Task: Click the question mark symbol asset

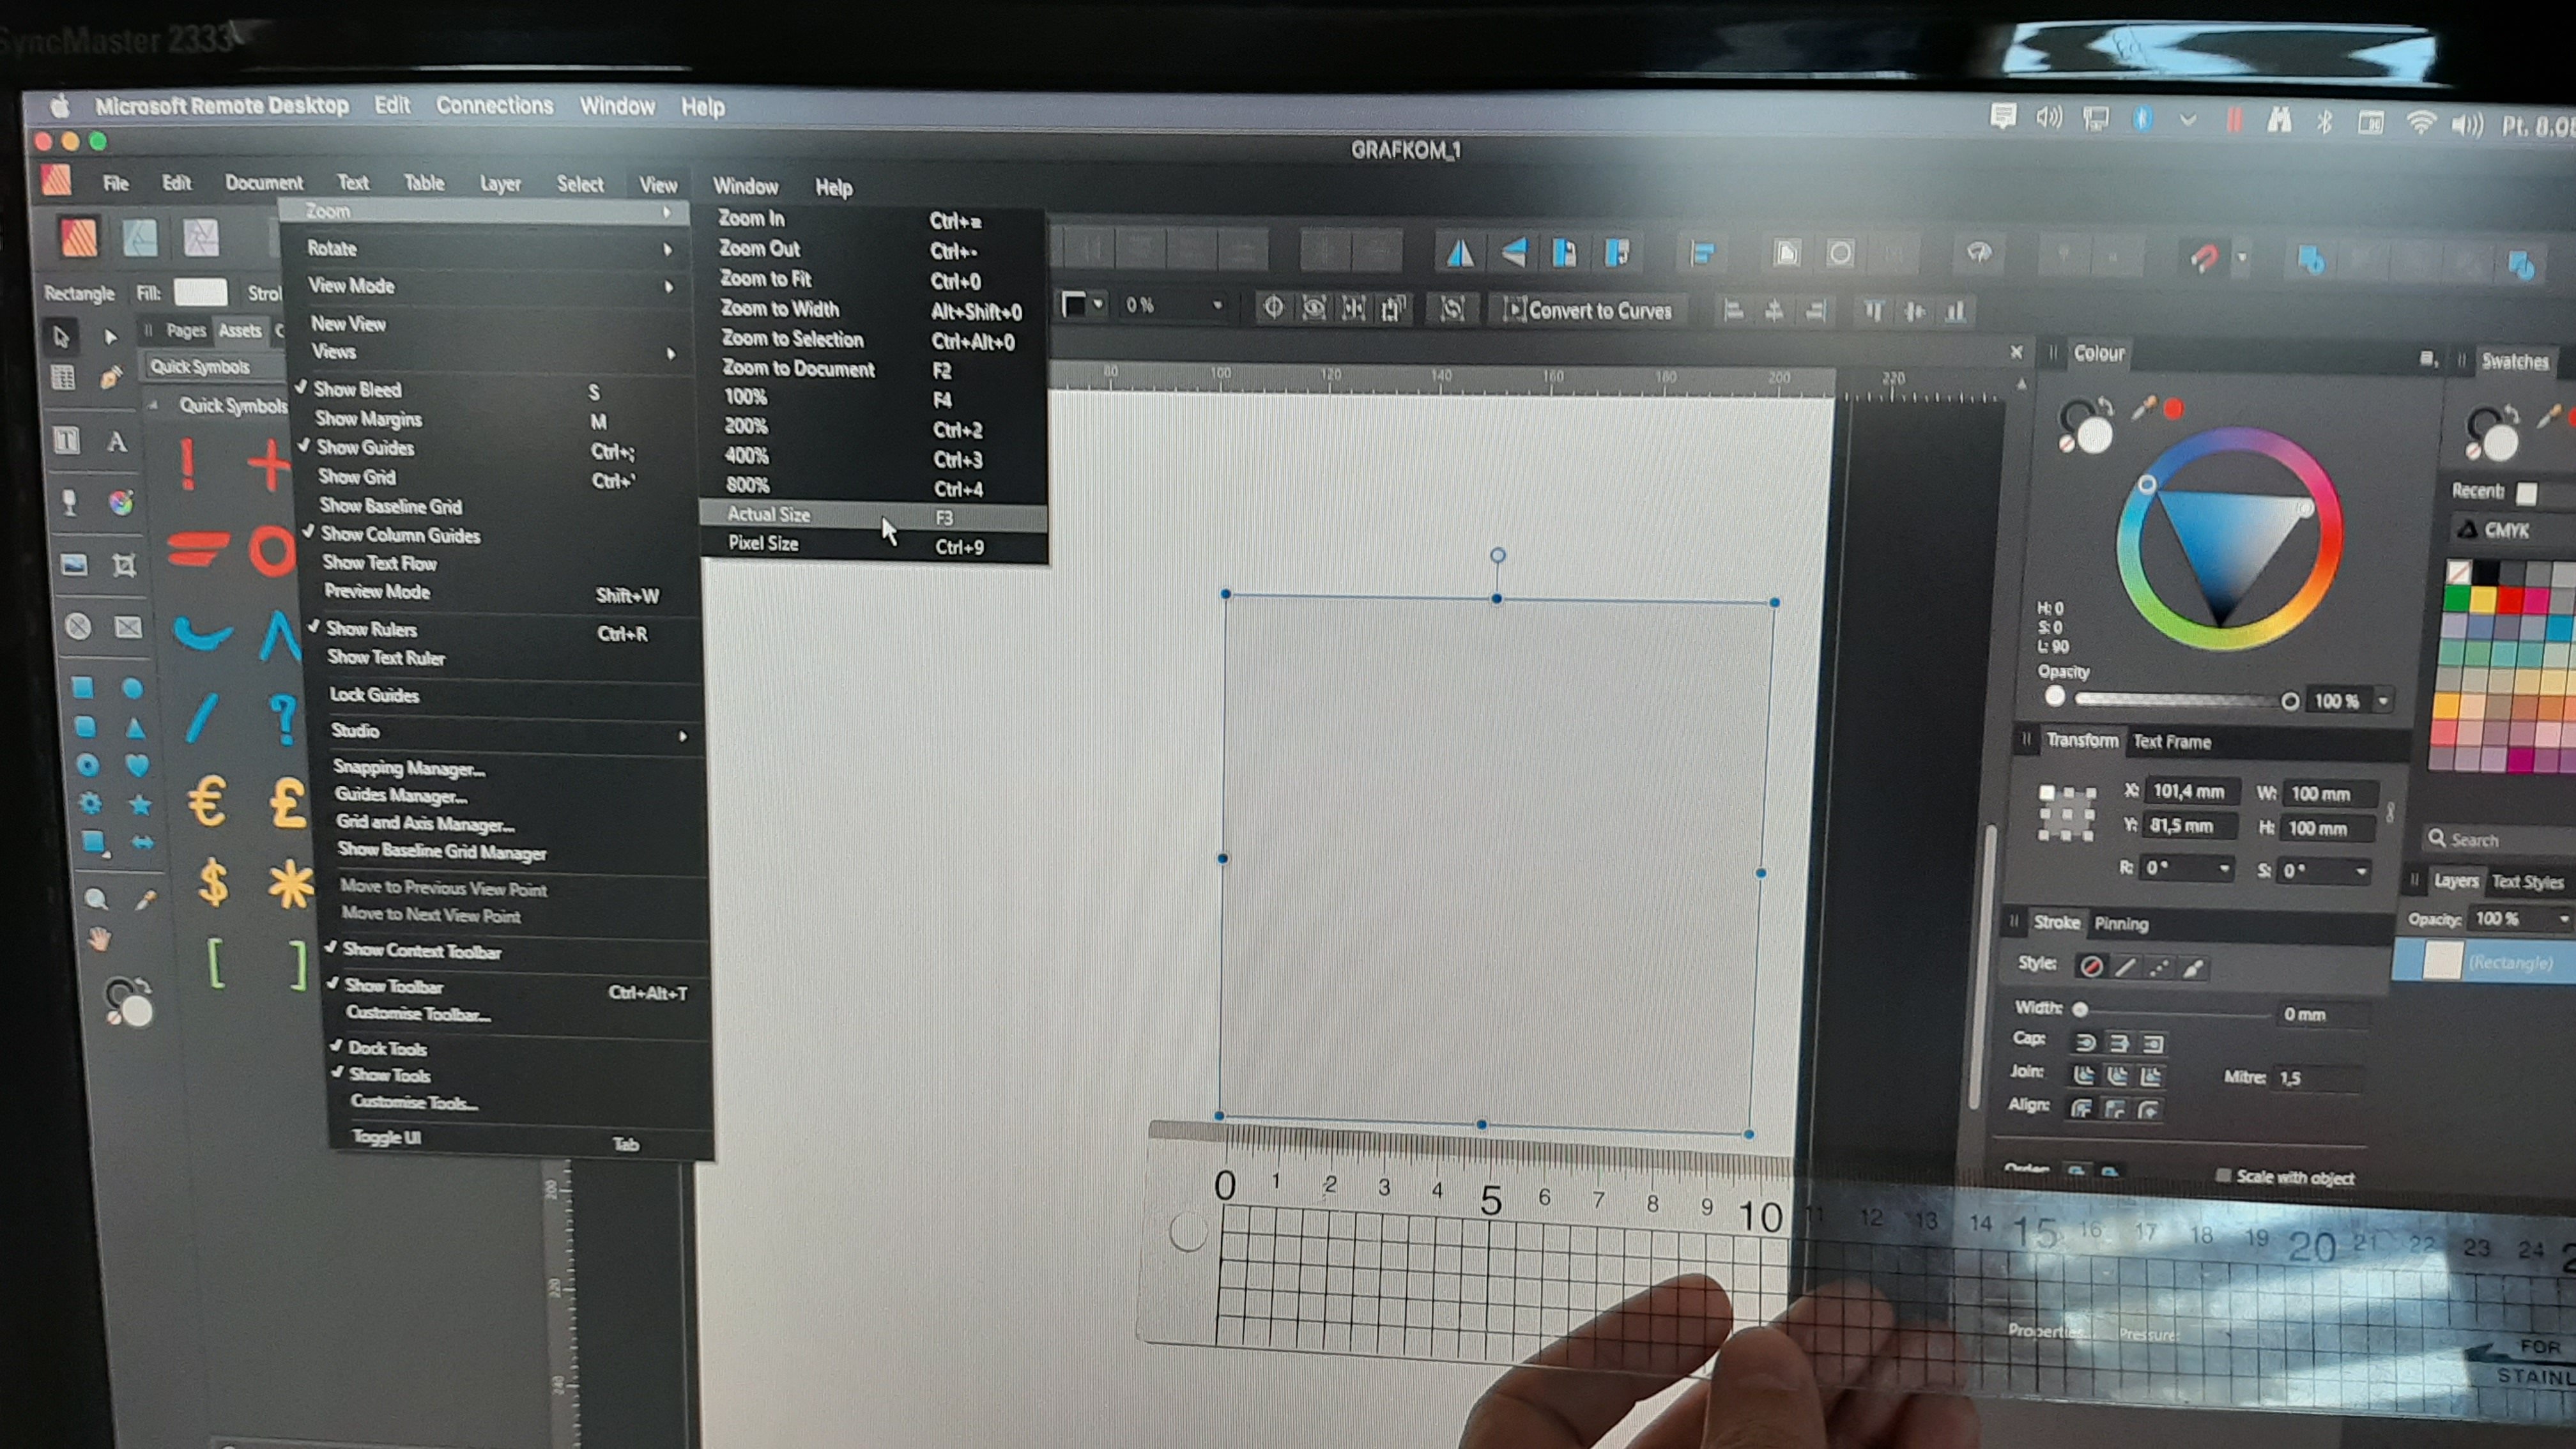Action: (284, 719)
